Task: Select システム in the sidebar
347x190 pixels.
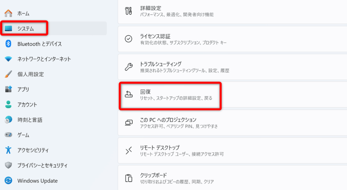Action: 26,29
